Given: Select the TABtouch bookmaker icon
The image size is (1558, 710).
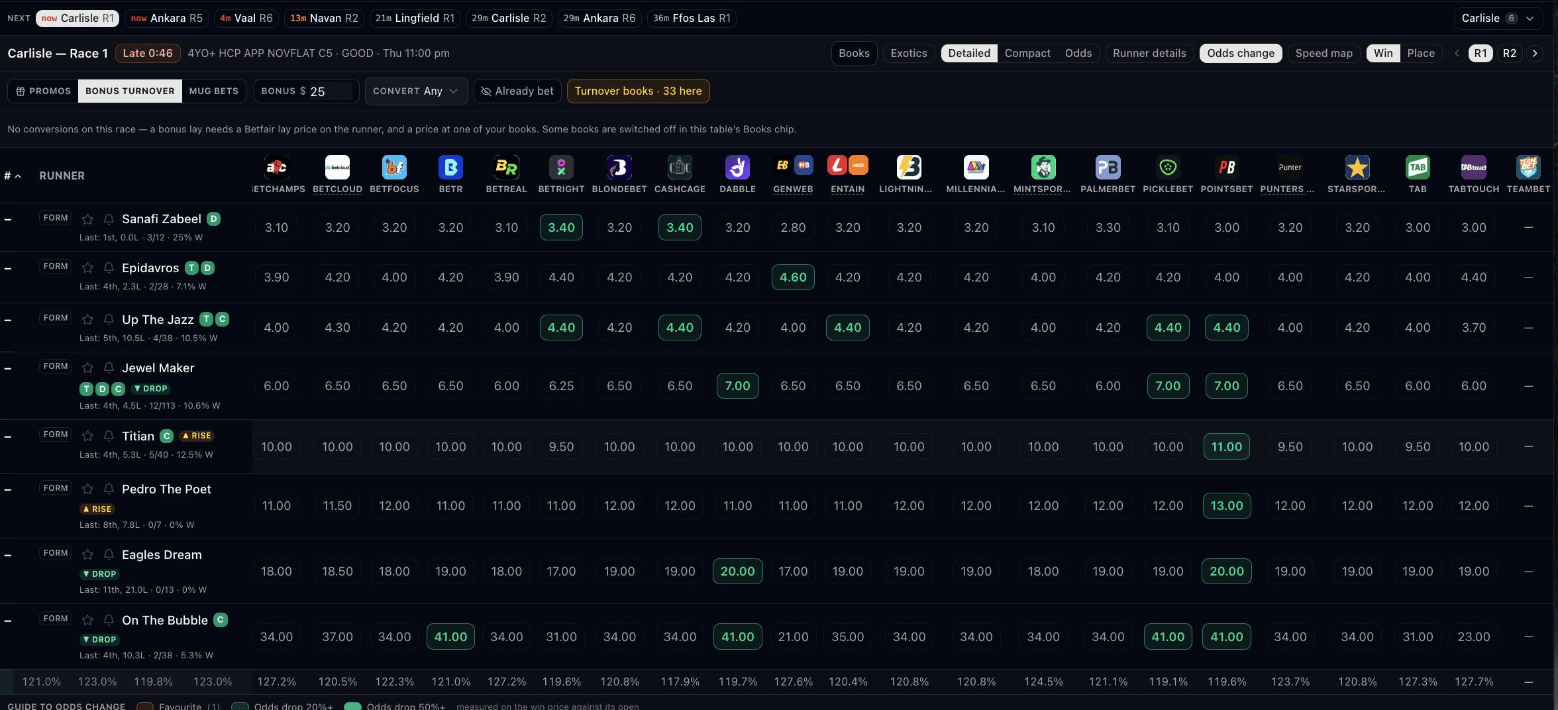Looking at the screenshot, I should click(1473, 168).
